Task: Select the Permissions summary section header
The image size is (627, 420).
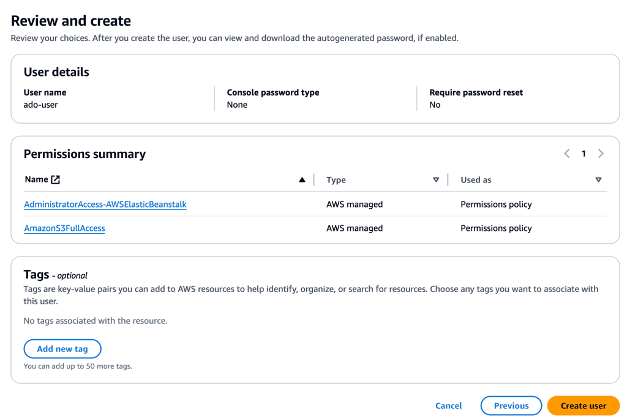Action: tap(84, 154)
